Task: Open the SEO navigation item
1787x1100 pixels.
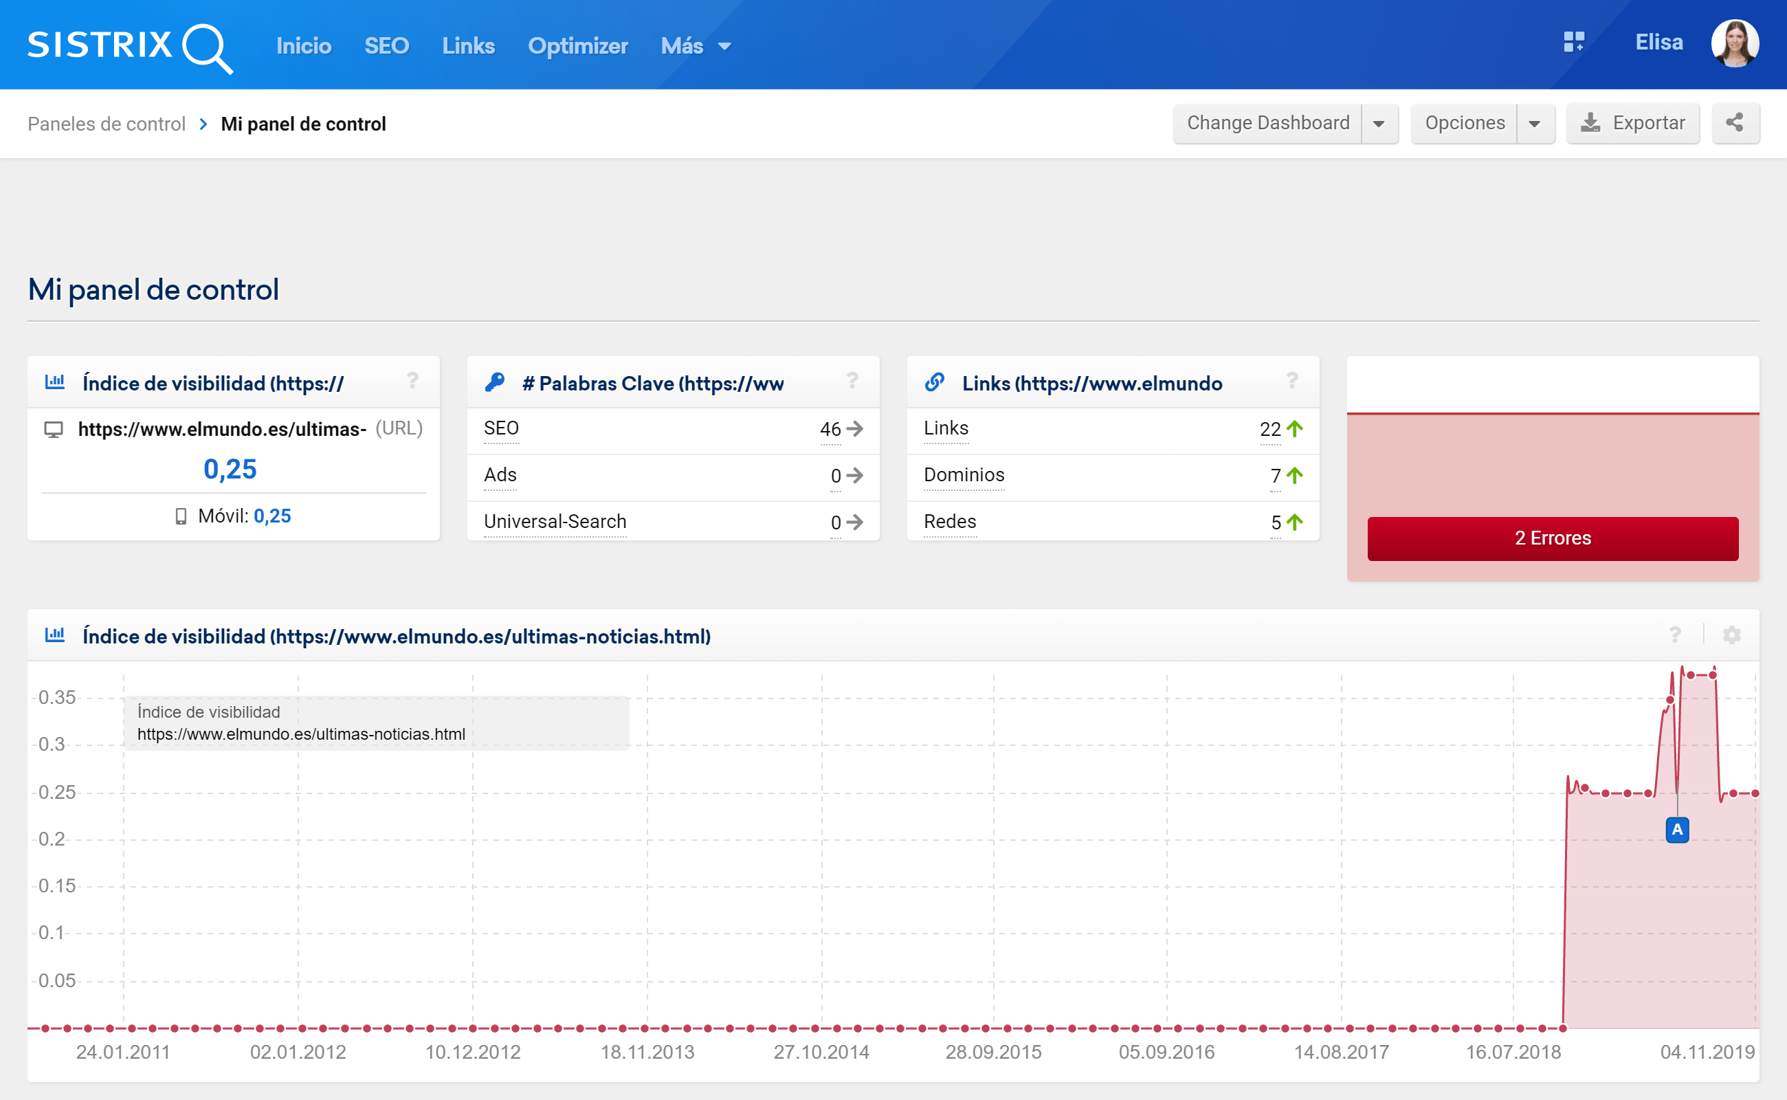Action: [386, 46]
